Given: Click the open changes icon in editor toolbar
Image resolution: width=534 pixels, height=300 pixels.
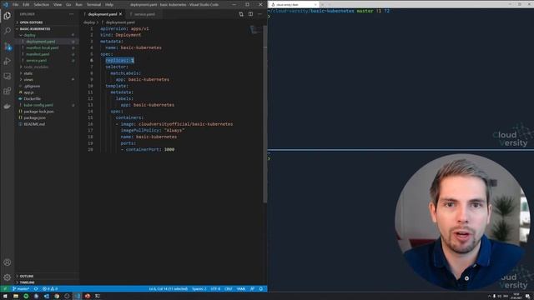Looking at the screenshot, I should (x=241, y=14).
